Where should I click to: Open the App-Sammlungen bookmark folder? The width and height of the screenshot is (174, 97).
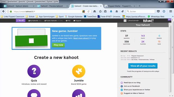[x=45, y=16]
